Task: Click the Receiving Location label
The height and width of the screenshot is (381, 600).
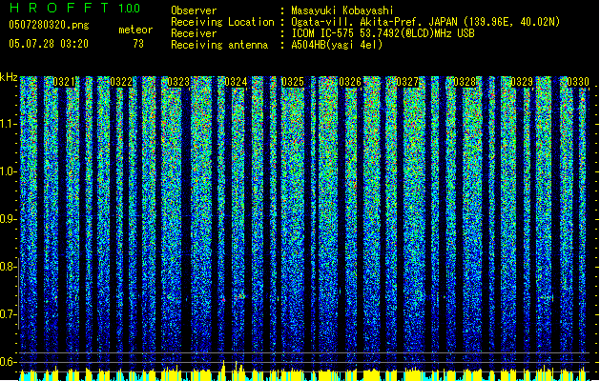Action: click(222, 22)
